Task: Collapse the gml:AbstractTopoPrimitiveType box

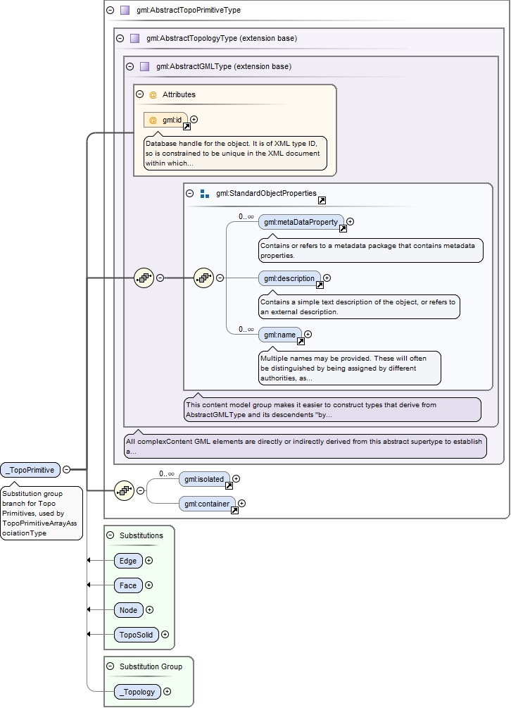Action: pyautogui.click(x=111, y=10)
